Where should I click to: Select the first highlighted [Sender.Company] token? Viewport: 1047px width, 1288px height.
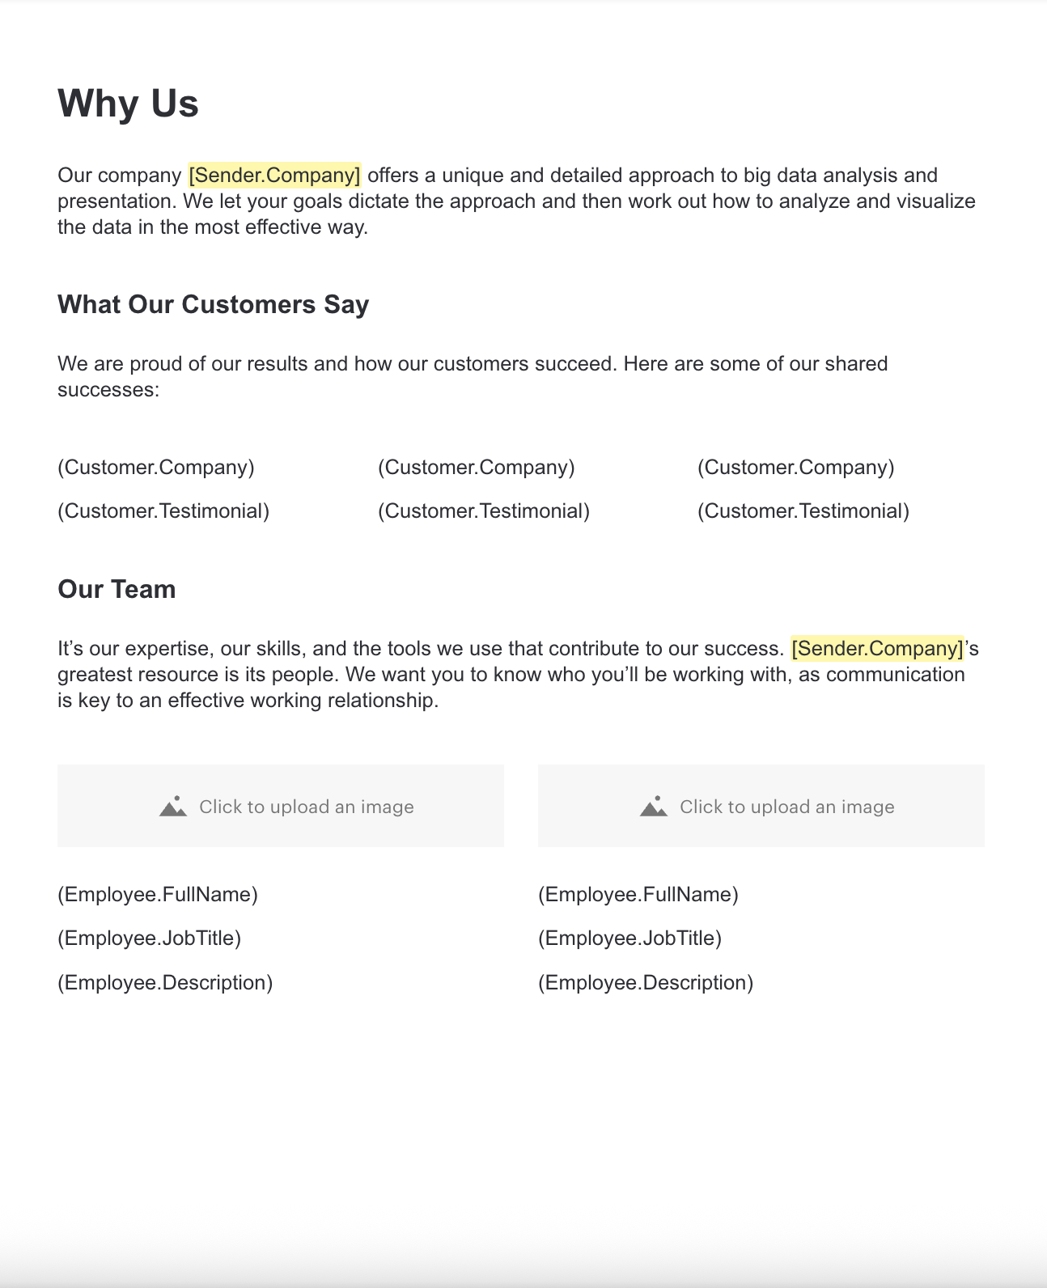[x=274, y=176]
